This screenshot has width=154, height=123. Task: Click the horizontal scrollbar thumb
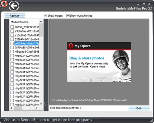click(18, 108)
